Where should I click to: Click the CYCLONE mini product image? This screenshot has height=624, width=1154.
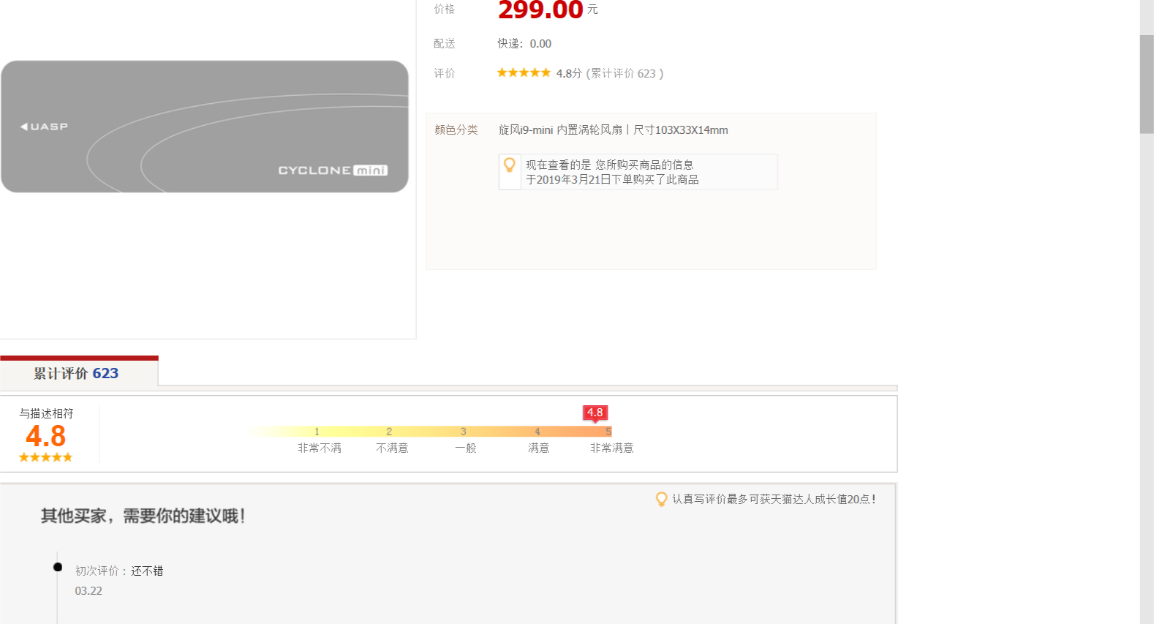coord(205,127)
